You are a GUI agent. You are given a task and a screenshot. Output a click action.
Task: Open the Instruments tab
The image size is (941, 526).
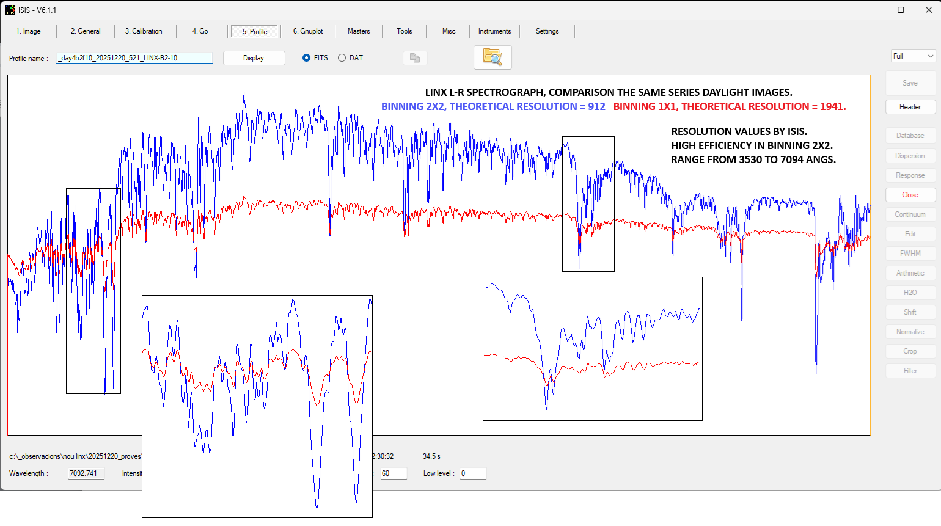[x=494, y=31]
